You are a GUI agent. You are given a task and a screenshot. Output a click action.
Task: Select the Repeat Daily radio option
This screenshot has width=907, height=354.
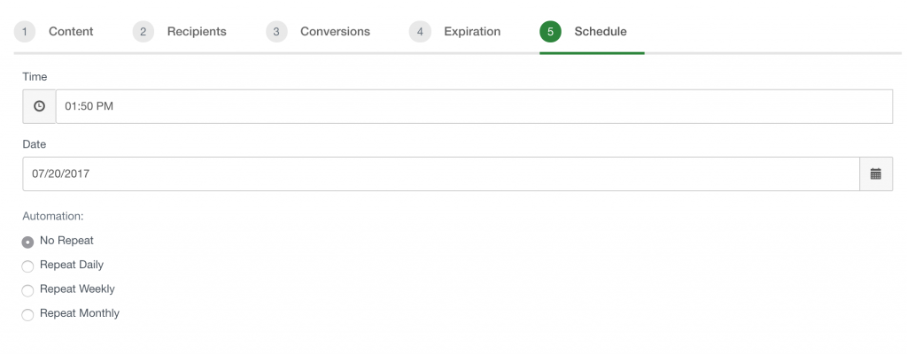pos(27,266)
